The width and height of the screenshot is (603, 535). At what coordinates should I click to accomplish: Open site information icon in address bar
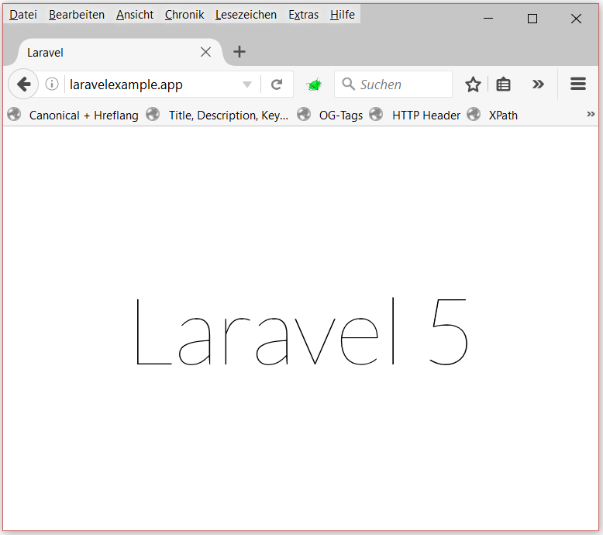[52, 84]
